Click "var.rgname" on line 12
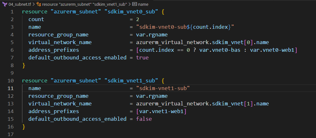316x138 pixels. tap(152, 96)
